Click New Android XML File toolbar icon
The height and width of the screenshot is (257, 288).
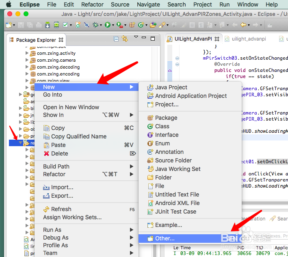click(x=78, y=25)
